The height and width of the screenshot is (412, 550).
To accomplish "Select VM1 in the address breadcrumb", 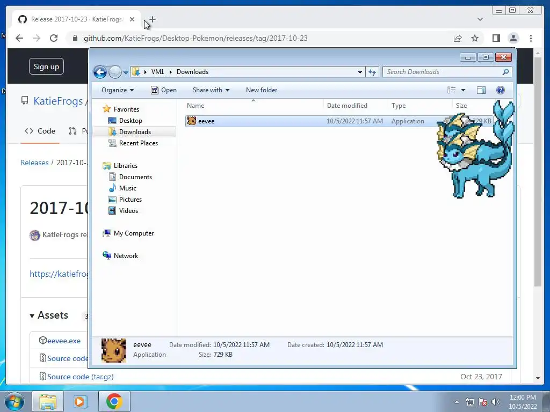I will tap(157, 72).
